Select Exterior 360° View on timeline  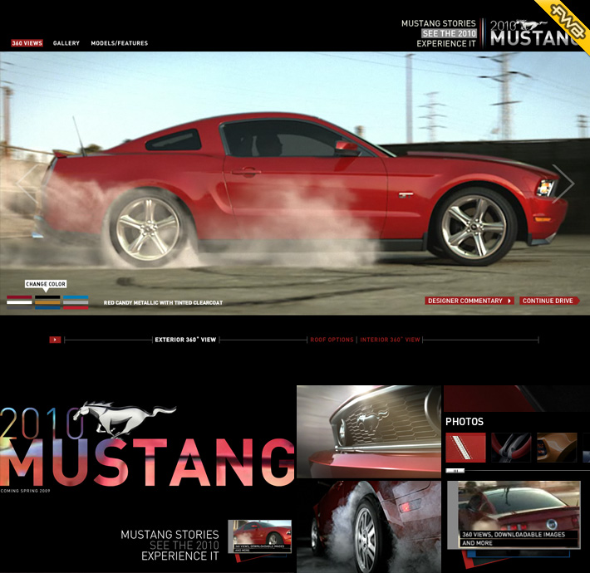click(185, 340)
